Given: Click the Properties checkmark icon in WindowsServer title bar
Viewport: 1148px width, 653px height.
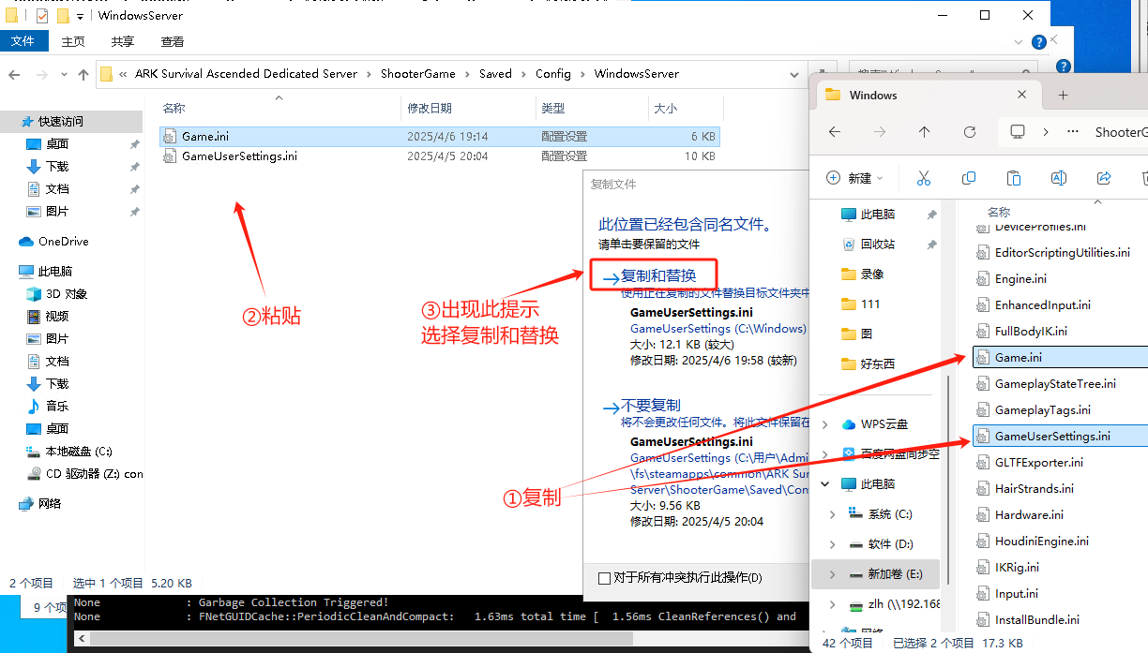Looking at the screenshot, I should click(42, 16).
